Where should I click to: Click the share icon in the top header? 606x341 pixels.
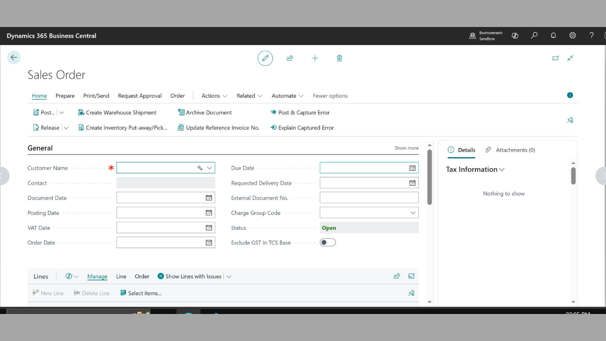pos(290,58)
